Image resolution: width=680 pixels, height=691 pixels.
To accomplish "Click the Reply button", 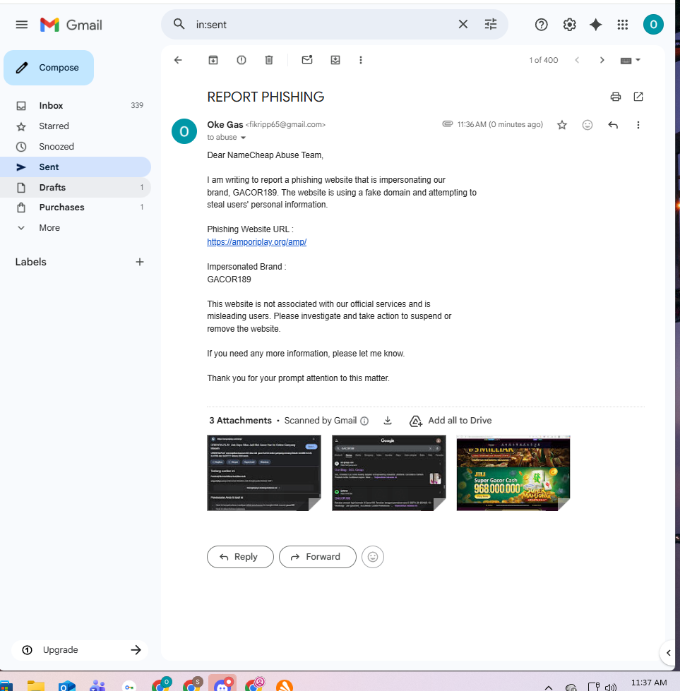I will click(x=240, y=557).
